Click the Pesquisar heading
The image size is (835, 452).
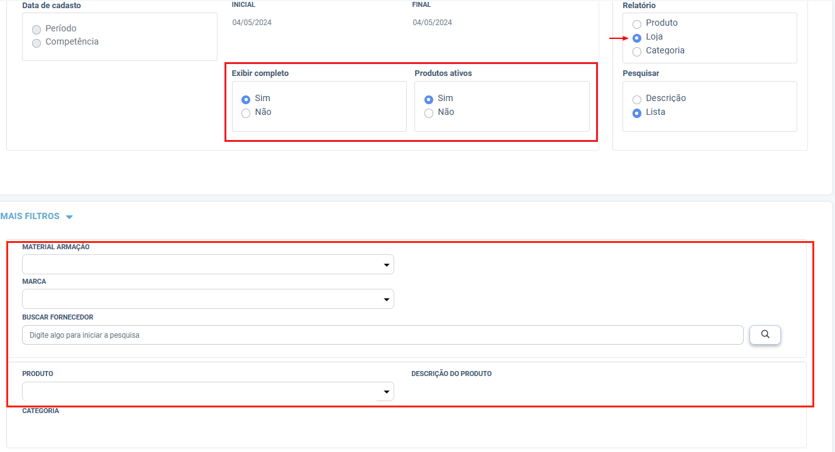tap(641, 73)
